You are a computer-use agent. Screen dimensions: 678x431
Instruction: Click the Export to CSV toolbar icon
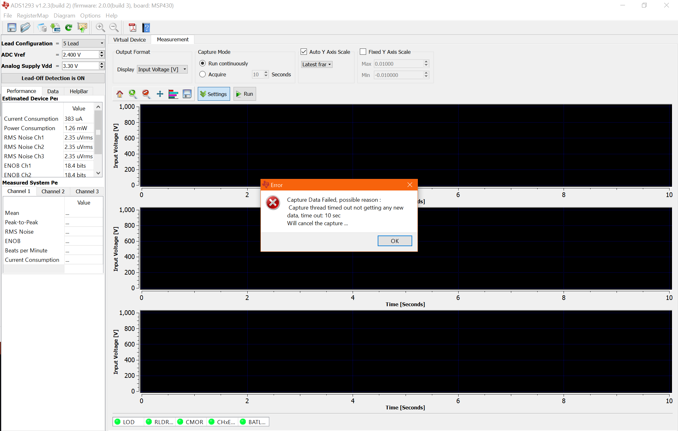coord(55,28)
